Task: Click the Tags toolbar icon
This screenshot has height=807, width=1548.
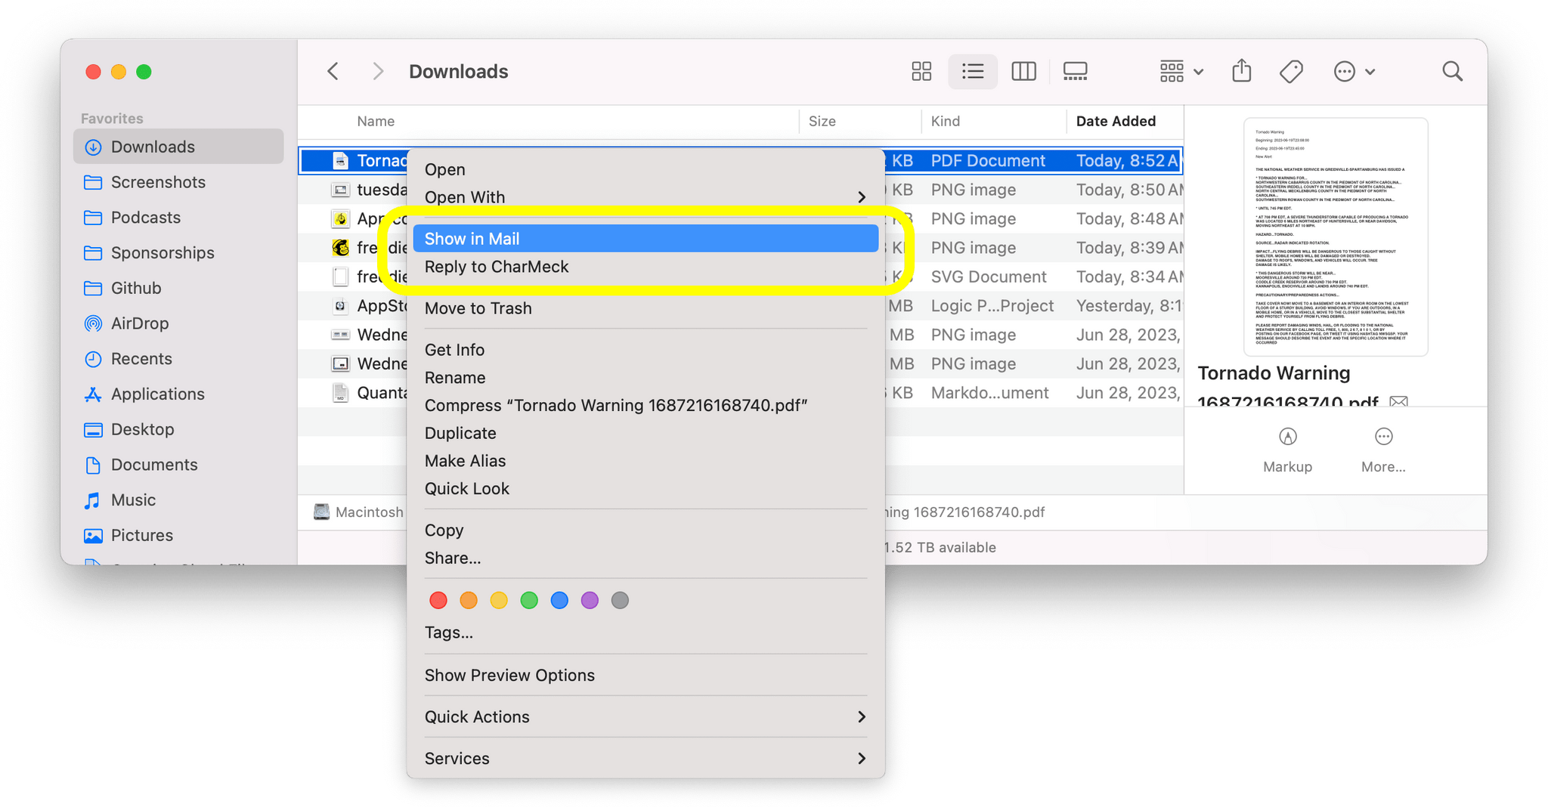Action: pos(1291,72)
